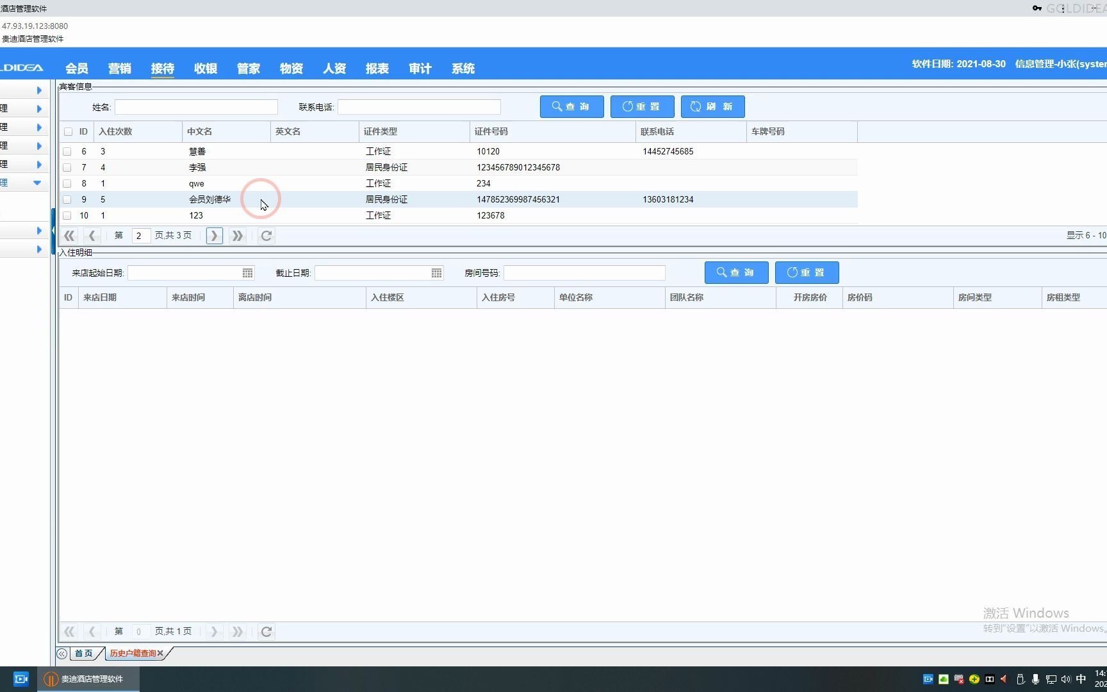Open the 人资 menu

coord(334,69)
